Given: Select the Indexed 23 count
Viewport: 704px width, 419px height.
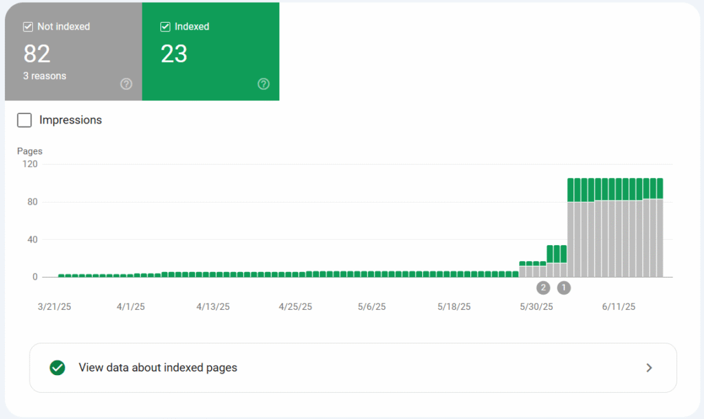Looking at the screenshot, I should [x=174, y=54].
